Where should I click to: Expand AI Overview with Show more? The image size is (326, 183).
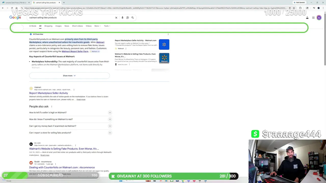tap(69, 75)
